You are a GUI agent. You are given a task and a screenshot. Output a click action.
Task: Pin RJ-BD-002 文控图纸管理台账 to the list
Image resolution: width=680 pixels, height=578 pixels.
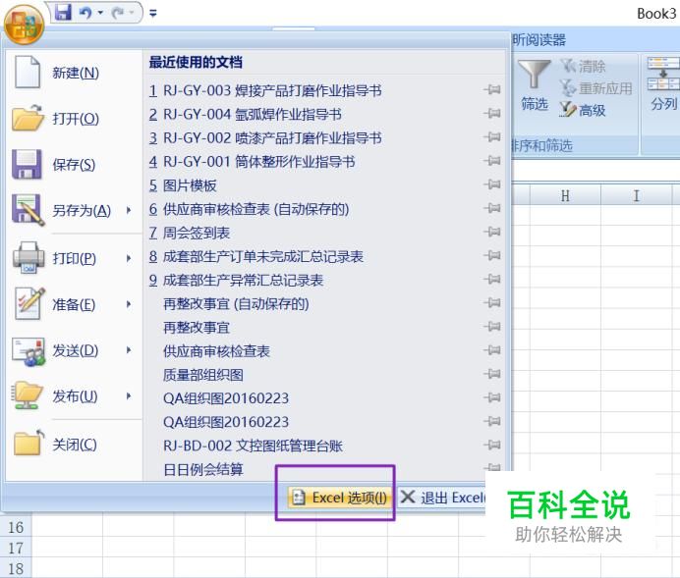pos(492,446)
